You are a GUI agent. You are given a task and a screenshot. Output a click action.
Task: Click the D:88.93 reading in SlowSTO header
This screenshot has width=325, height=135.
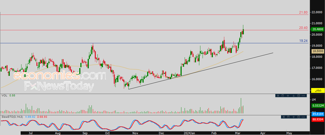coord(42,117)
